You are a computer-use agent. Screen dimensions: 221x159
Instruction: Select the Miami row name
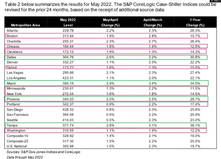tap(12, 83)
